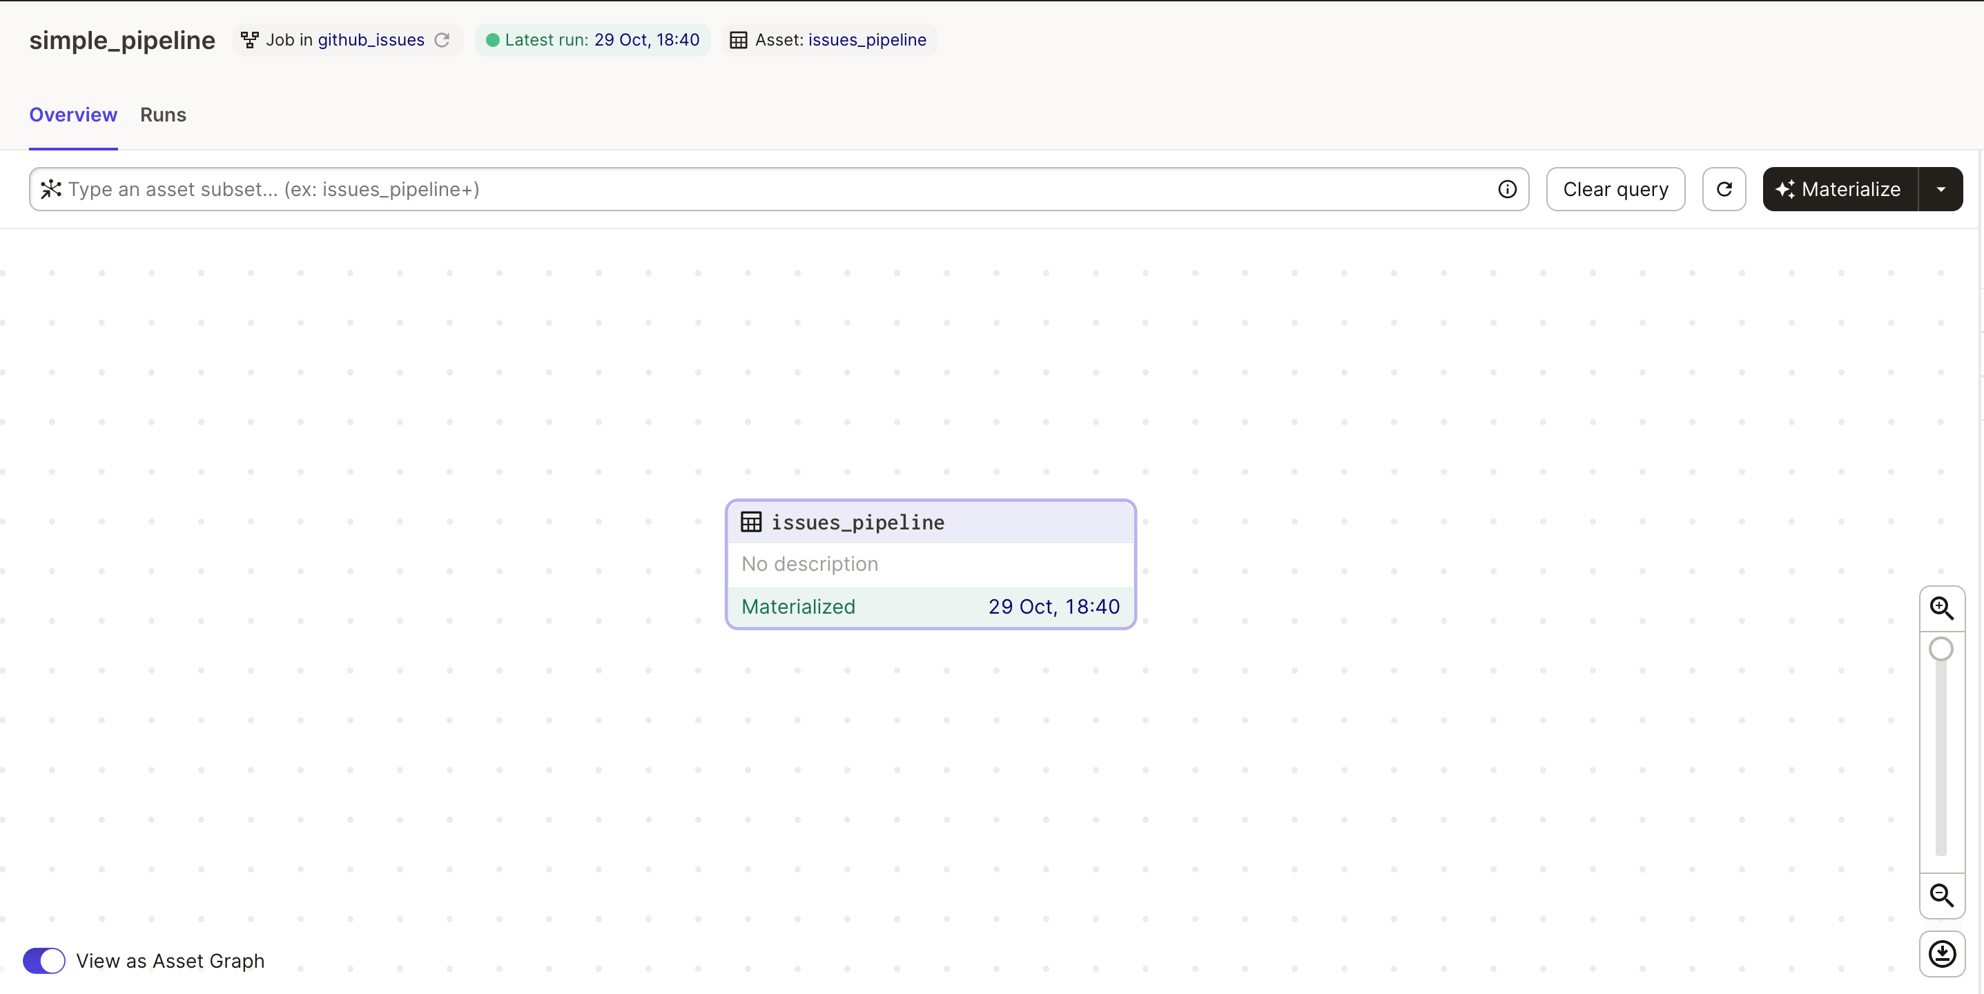Click the table icon on issues_pipeline node
This screenshot has height=994, width=1984.
pyautogui.click(x=751, y=522)
